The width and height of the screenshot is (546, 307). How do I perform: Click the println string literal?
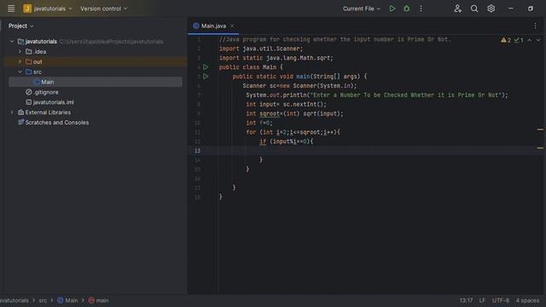tap(405, 95)
